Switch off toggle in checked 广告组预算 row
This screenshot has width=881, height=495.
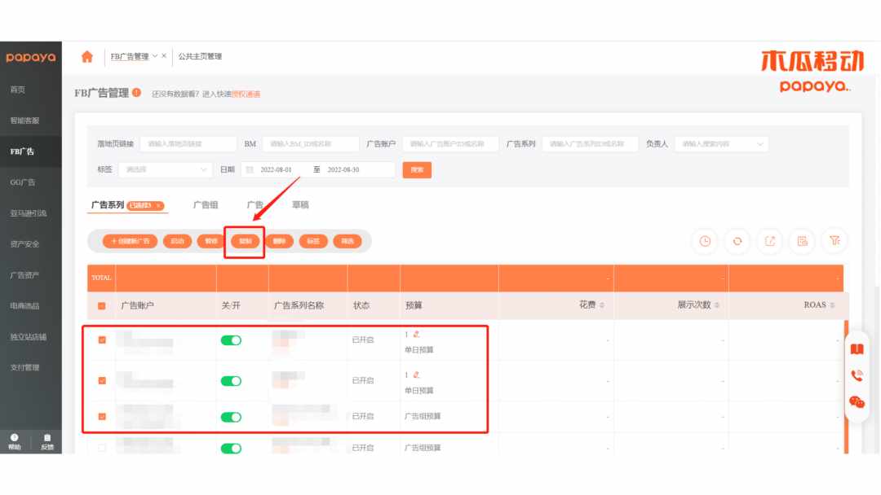coord(231,417)
